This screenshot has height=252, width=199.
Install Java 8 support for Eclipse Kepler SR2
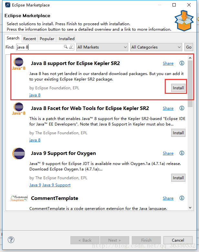(x=178, y=88)
